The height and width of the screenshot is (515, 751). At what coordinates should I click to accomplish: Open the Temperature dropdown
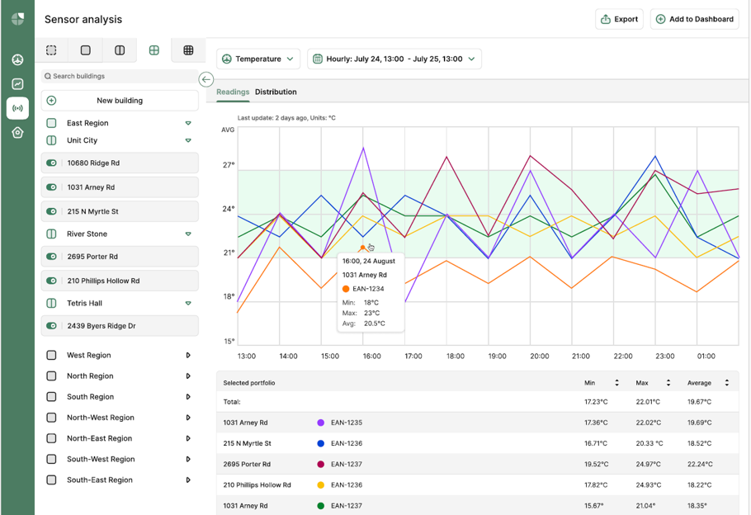(258, 59)
